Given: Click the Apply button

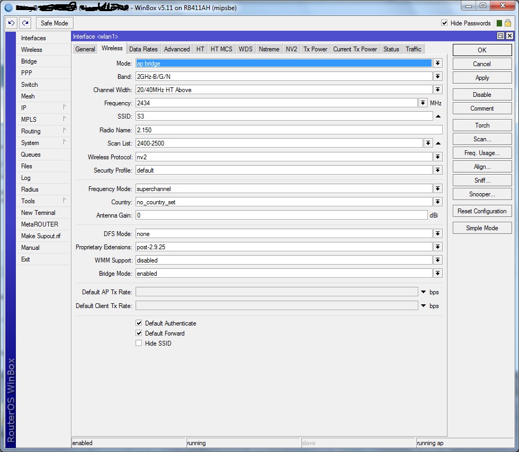Looking at the screenshot, I should [x=482, y=78].
